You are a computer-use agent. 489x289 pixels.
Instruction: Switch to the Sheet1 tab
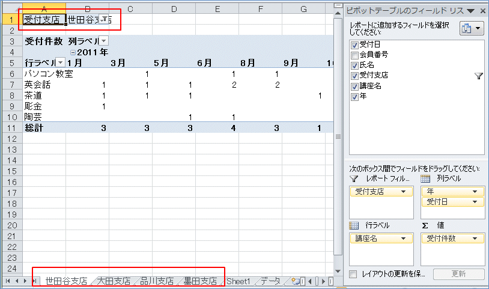pos(238,281)
